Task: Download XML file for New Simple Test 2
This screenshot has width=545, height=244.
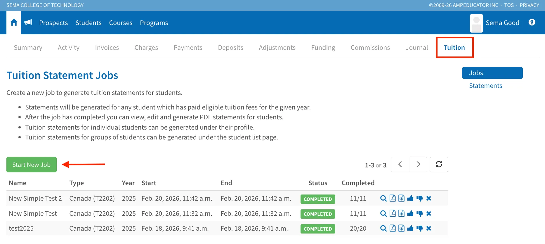Action: click(x=402, y=199)
